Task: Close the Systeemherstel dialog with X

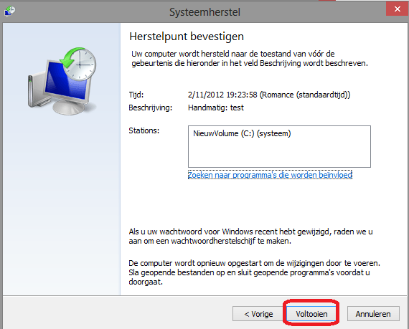Action: pos(397,9)
